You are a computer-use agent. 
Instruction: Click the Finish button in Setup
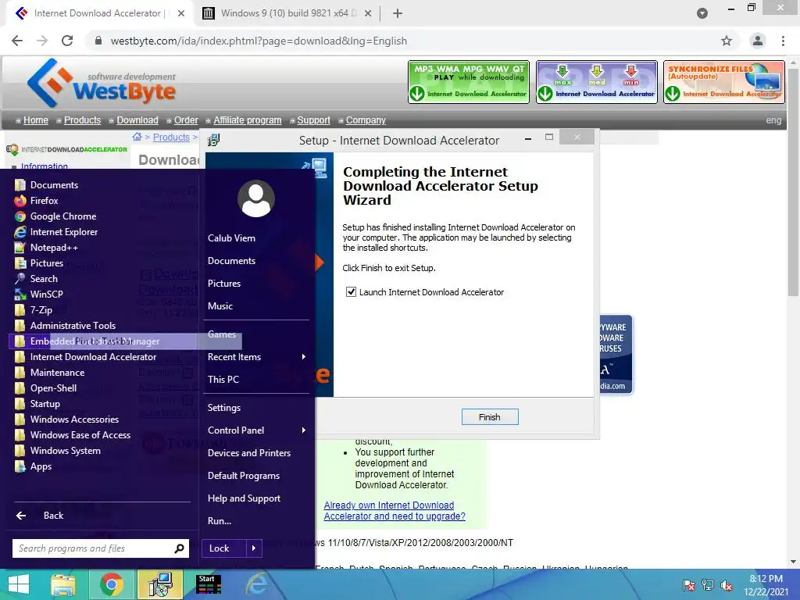pos(490,417)
